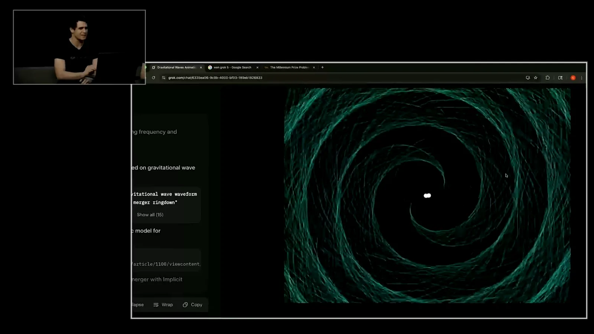Close the Gravitational Waves Animation tab
594x334 pixels.
pos(201,68)
